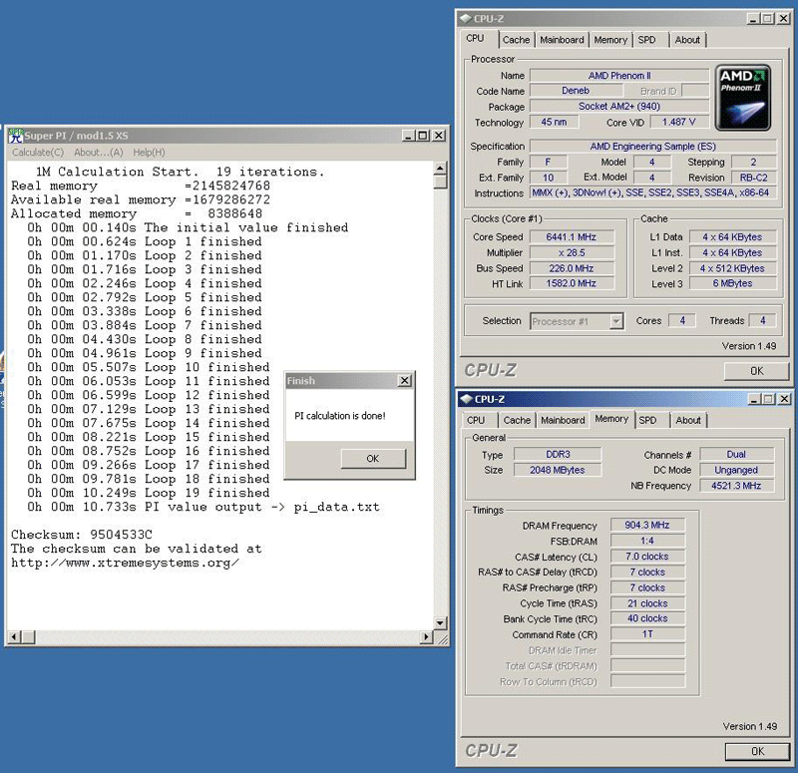The width and height of the screenshot is (798, 773).
Task: Maximize the Super PI window
Action: click(x=424, y=136)
